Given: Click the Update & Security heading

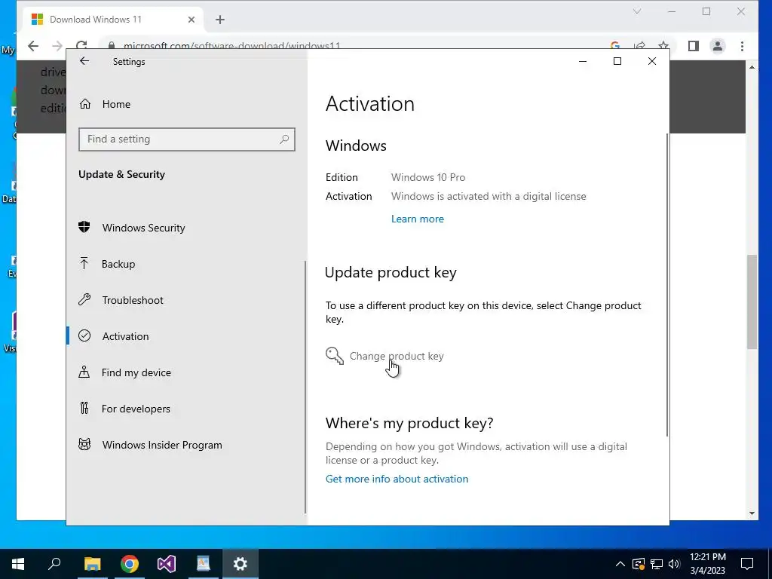Looking at the screenshot, I should click(x=121, y=174).
